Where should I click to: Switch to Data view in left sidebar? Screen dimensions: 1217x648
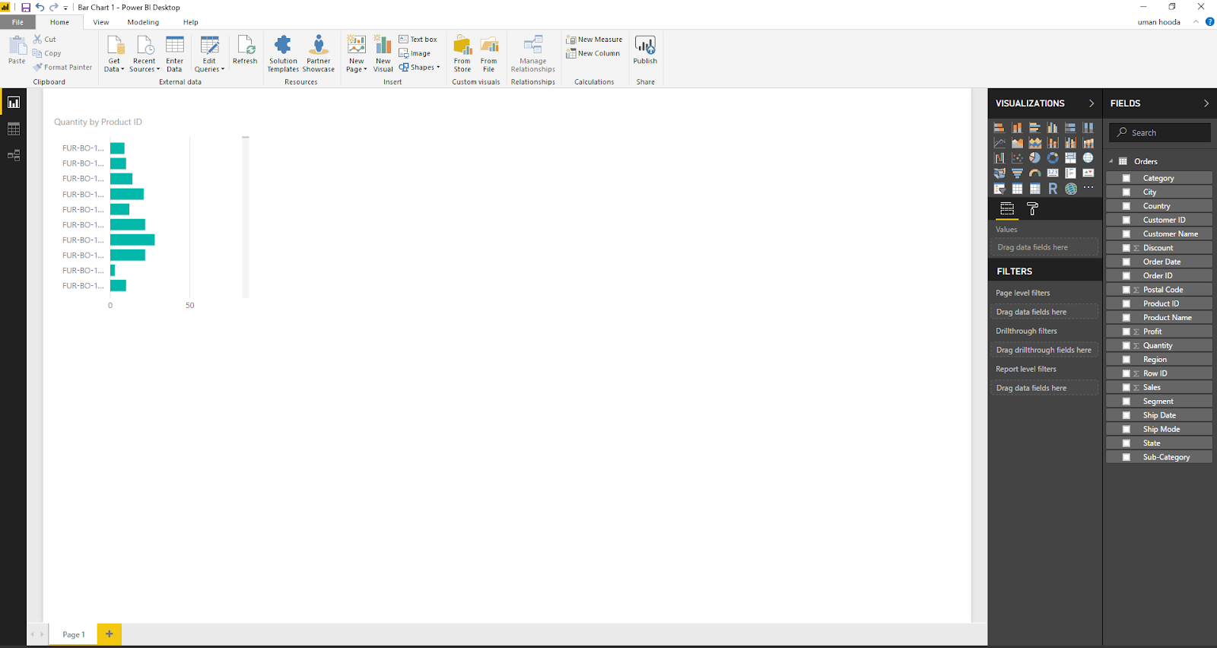pos(13,129)
